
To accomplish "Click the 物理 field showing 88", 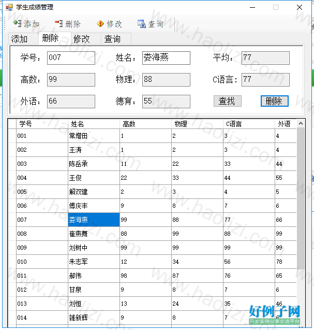I will click(166, 80).
